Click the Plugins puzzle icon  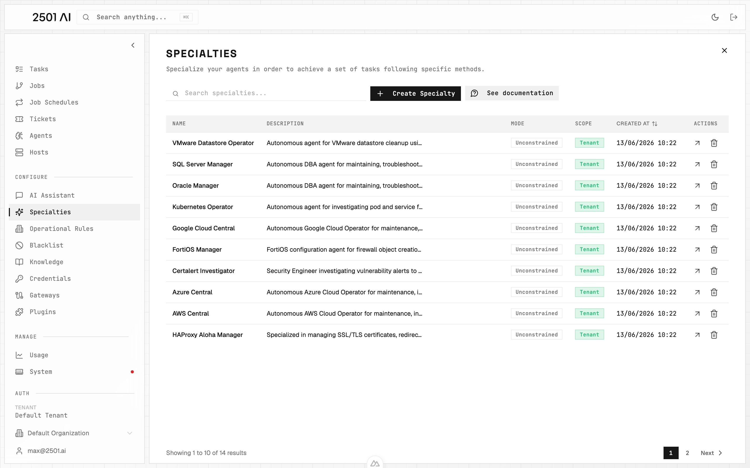coord(19,312)
